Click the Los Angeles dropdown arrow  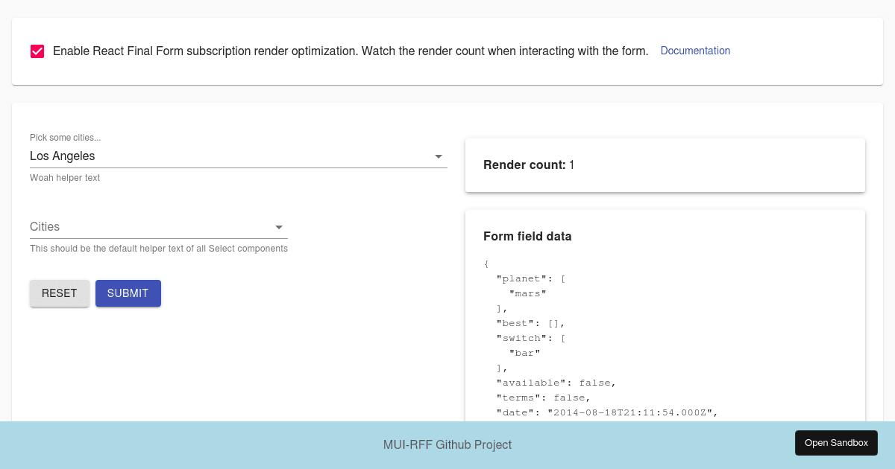click(439, 156)
